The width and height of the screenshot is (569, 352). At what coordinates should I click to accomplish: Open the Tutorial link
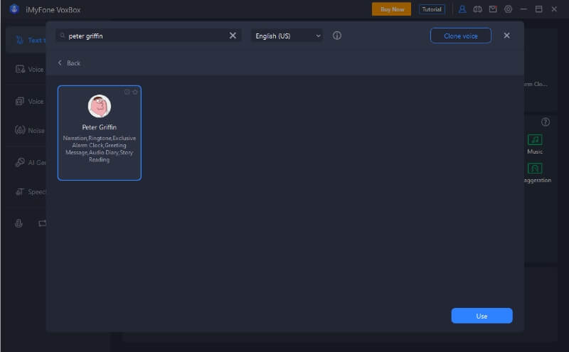pyautogui.click(x=431, y=9)
